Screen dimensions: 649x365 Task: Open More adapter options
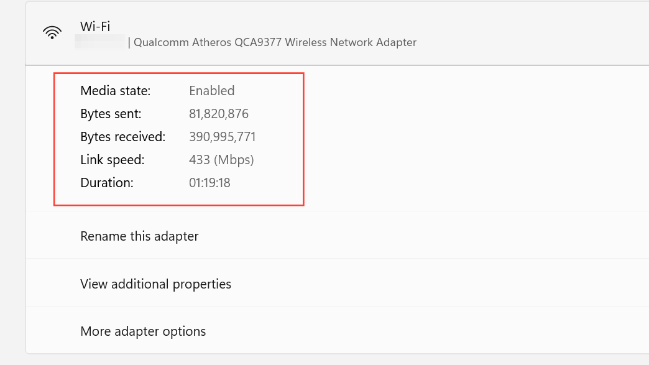pos(143,331)
